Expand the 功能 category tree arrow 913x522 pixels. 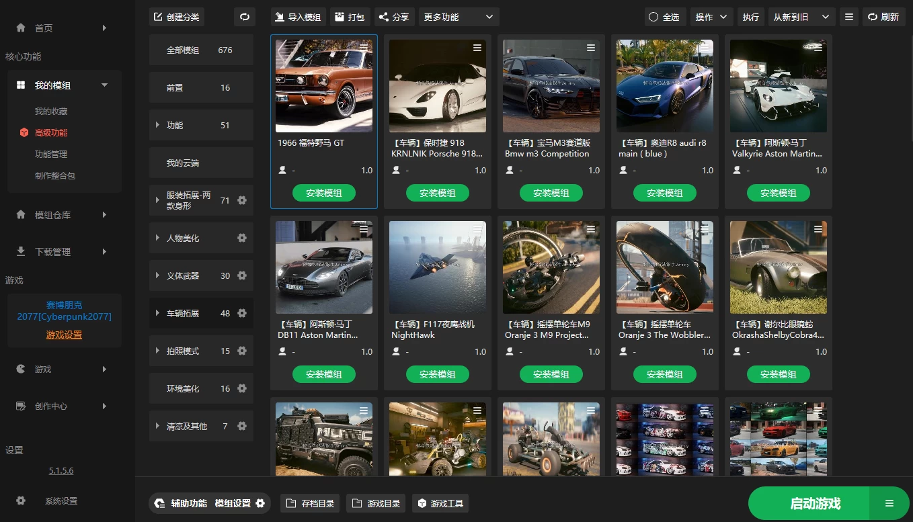coord(157,125)
